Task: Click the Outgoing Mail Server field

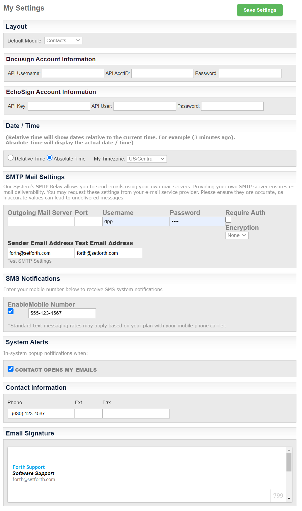Action: click(x=41, y=221)
